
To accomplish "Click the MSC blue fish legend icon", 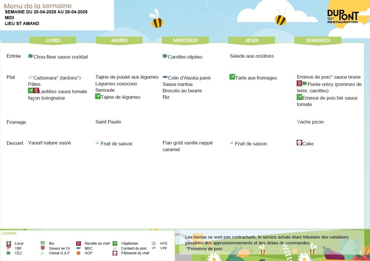I will click(x=79, y=248).
